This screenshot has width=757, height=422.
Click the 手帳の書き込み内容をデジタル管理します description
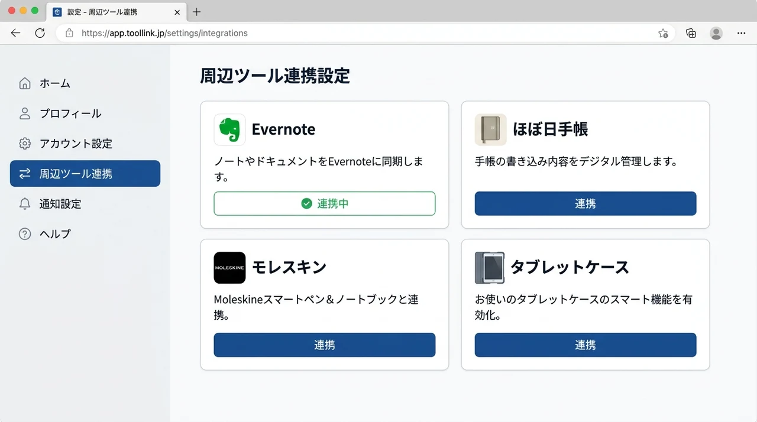pos(576,161)
